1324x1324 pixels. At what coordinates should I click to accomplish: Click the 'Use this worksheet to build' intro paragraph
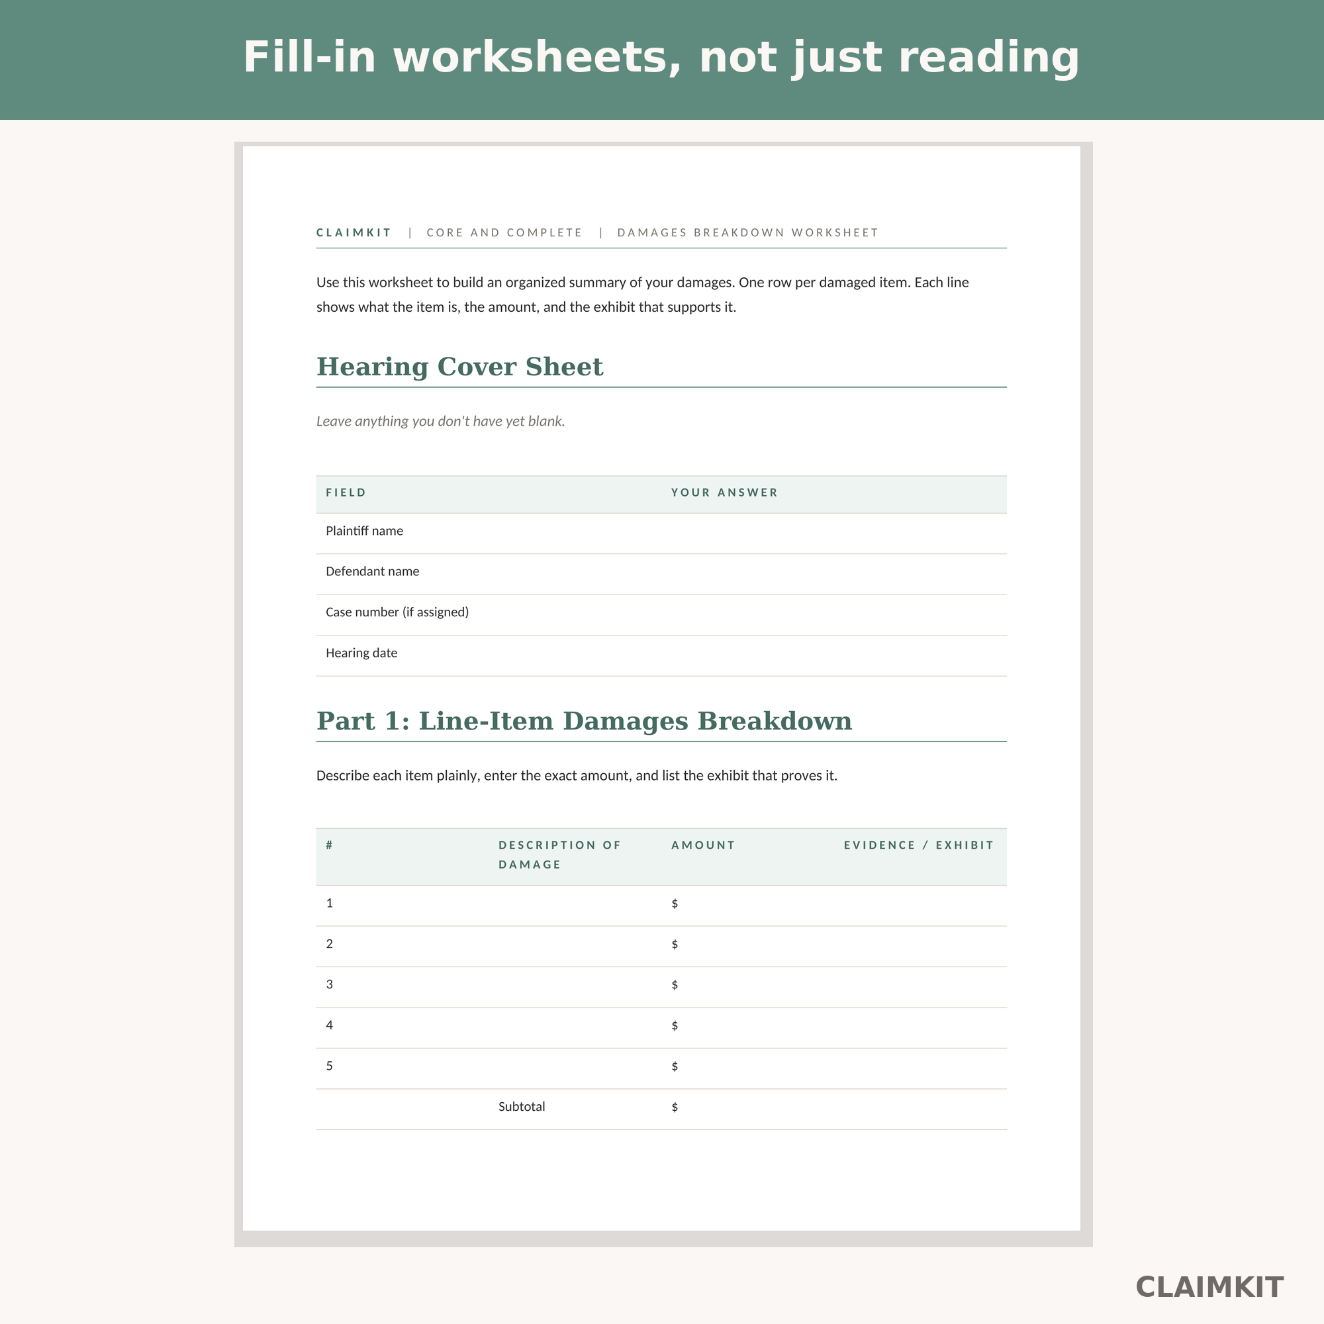pos(642,295)
